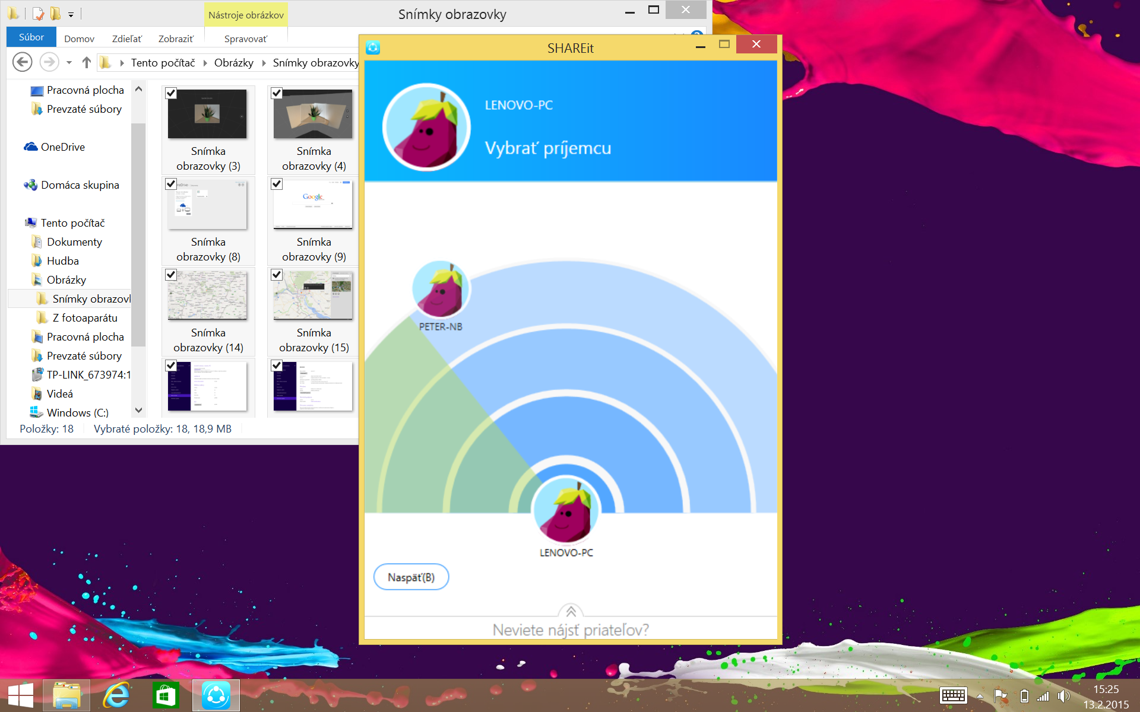Select PETER-NB avatar as recipient

click(441, 290)
